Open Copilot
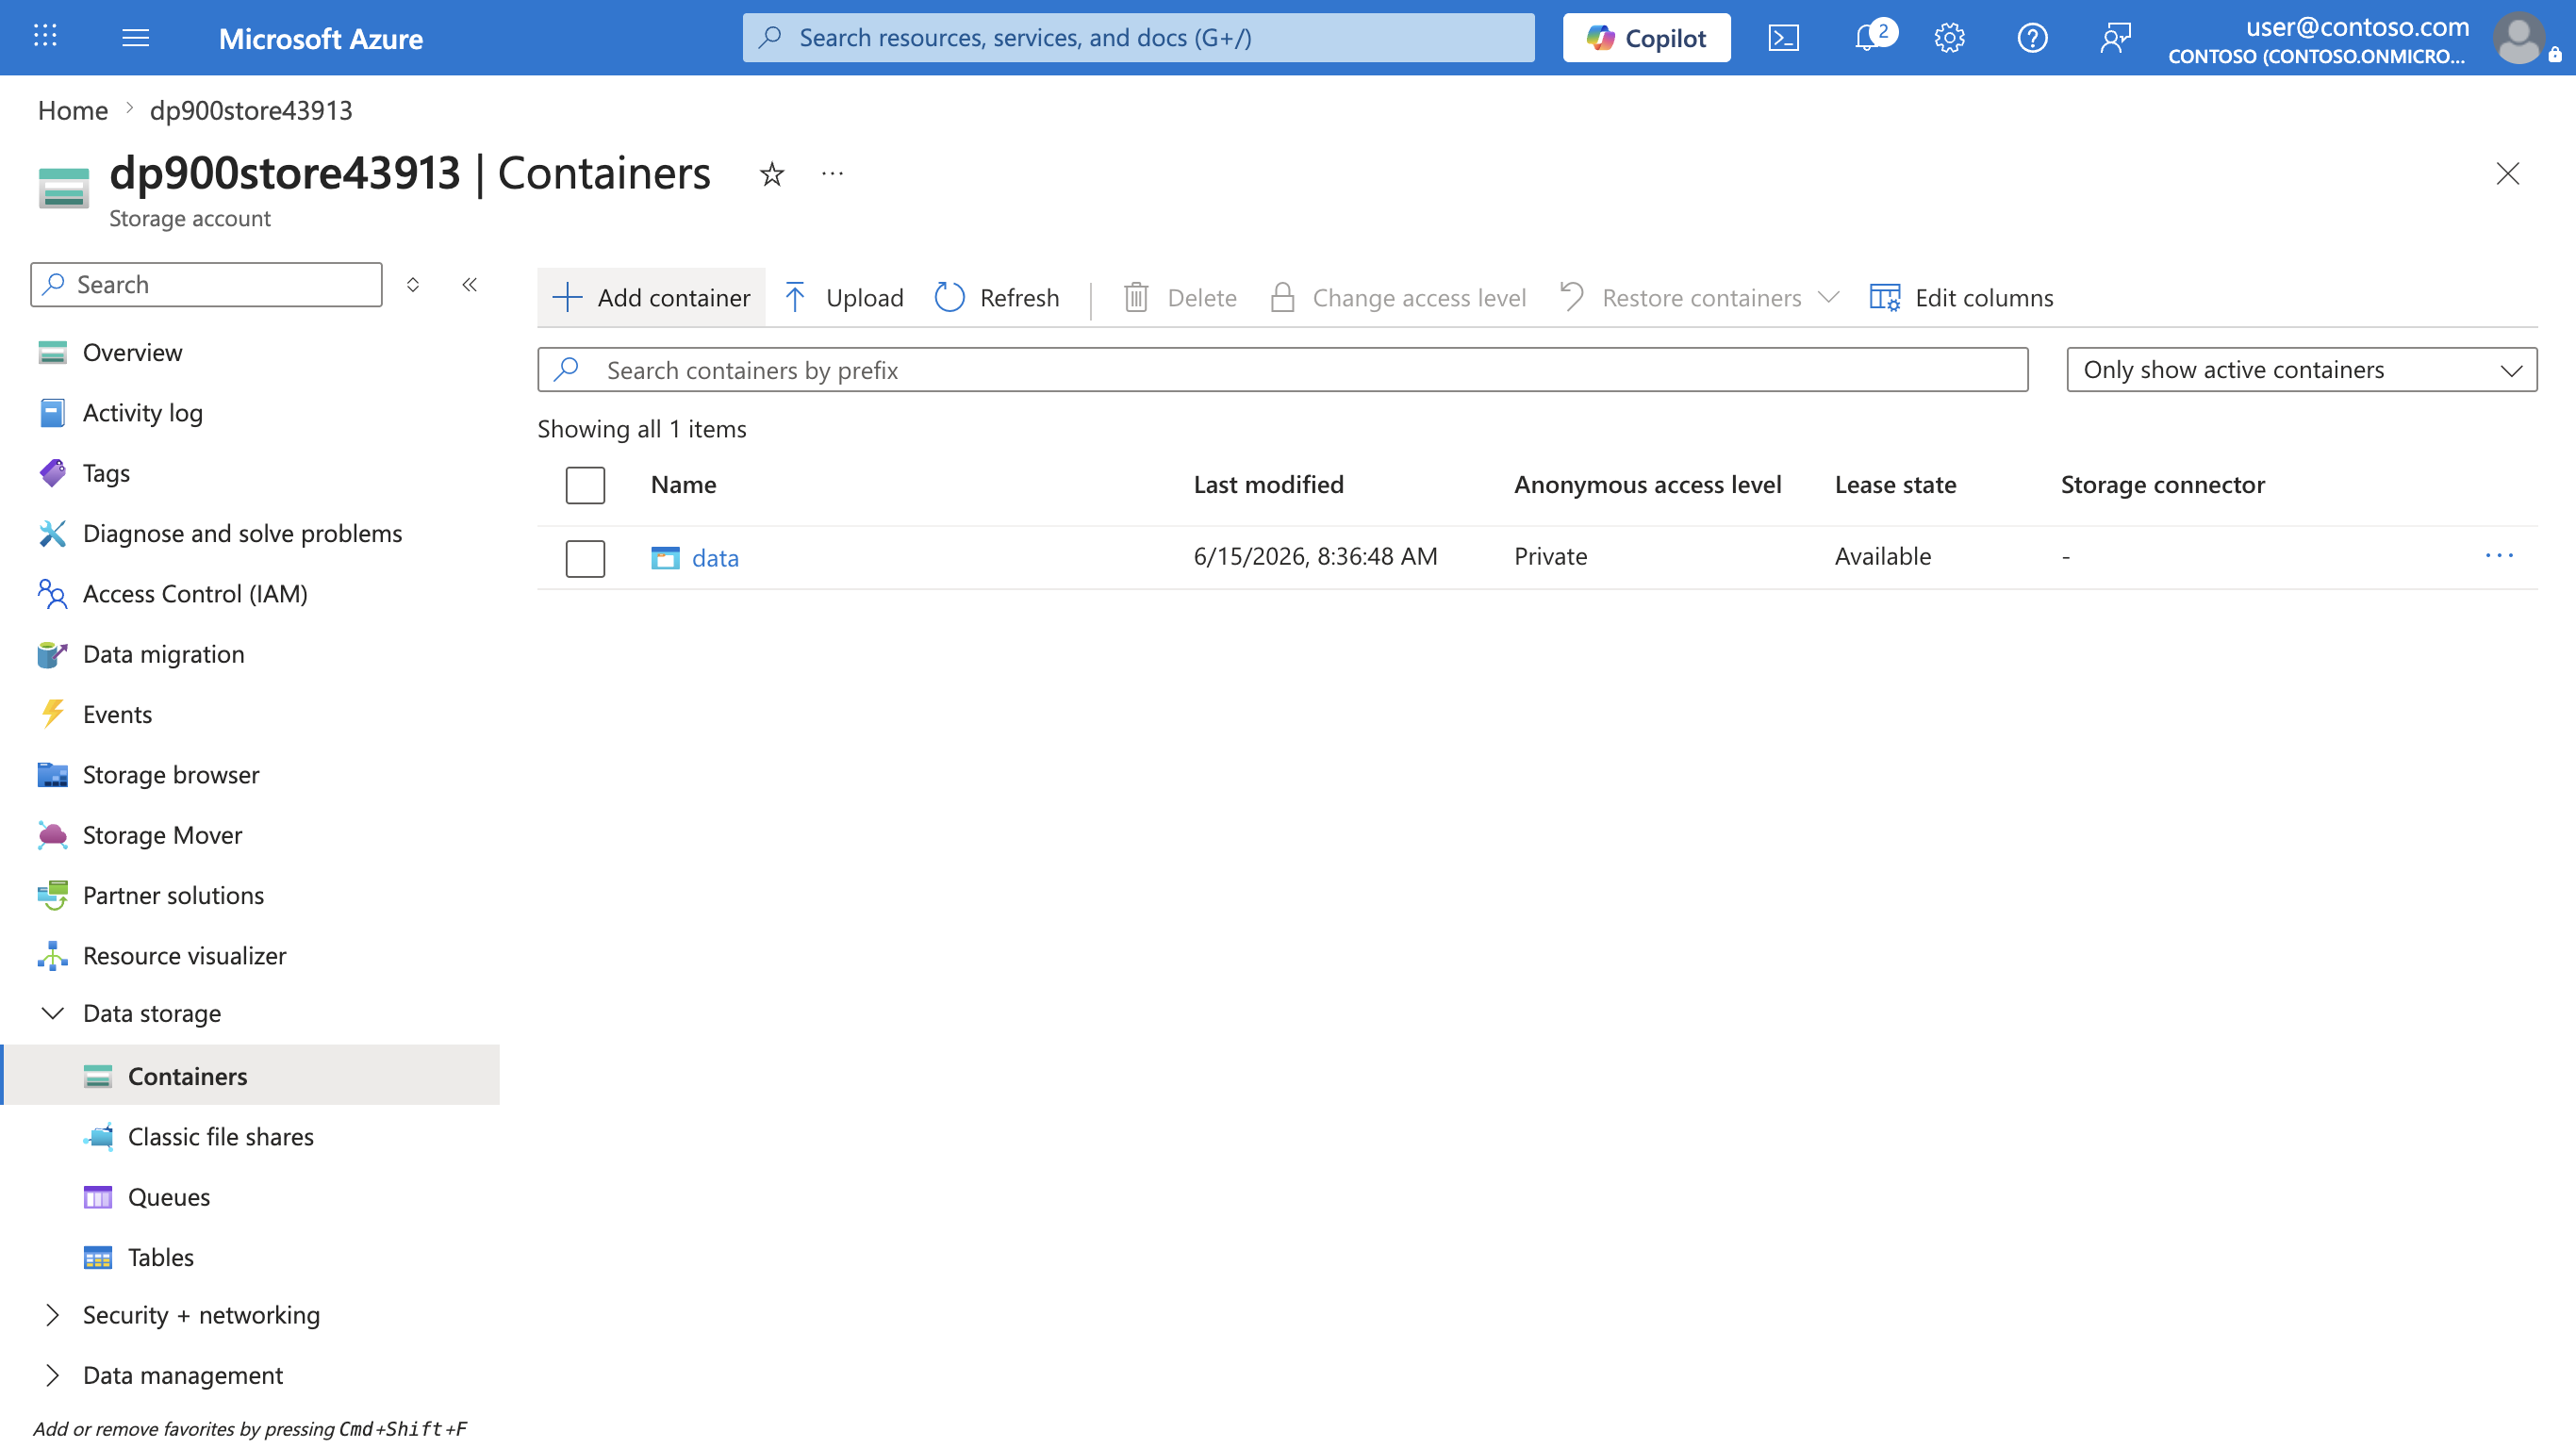 (x=1646, y=38)
